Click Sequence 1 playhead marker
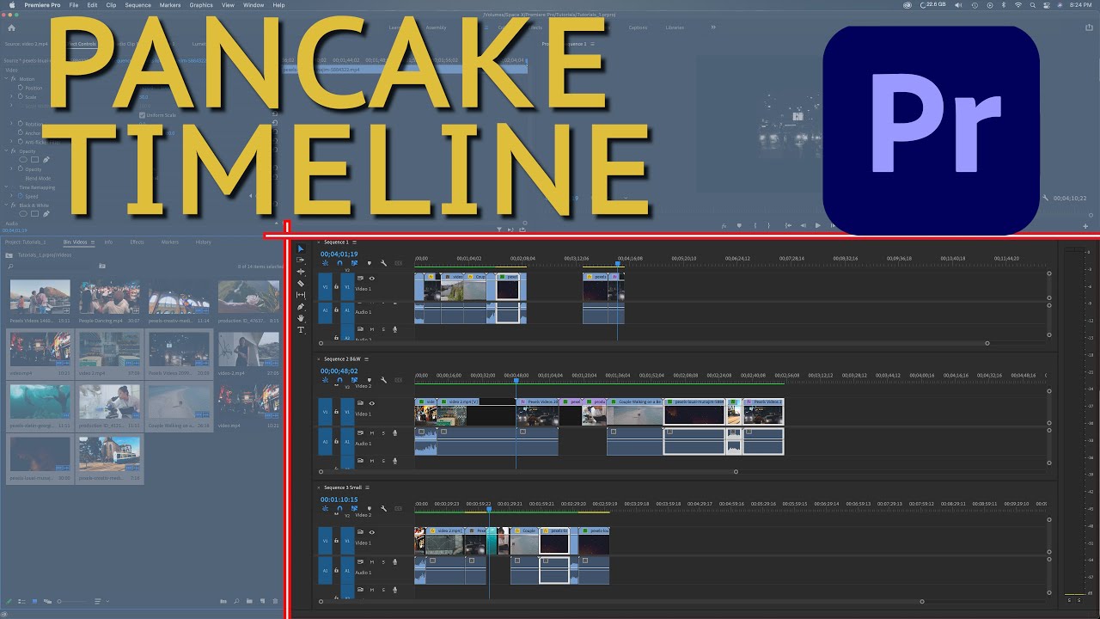Viewport: 1100px width, 619px height. tap(617, 263)
